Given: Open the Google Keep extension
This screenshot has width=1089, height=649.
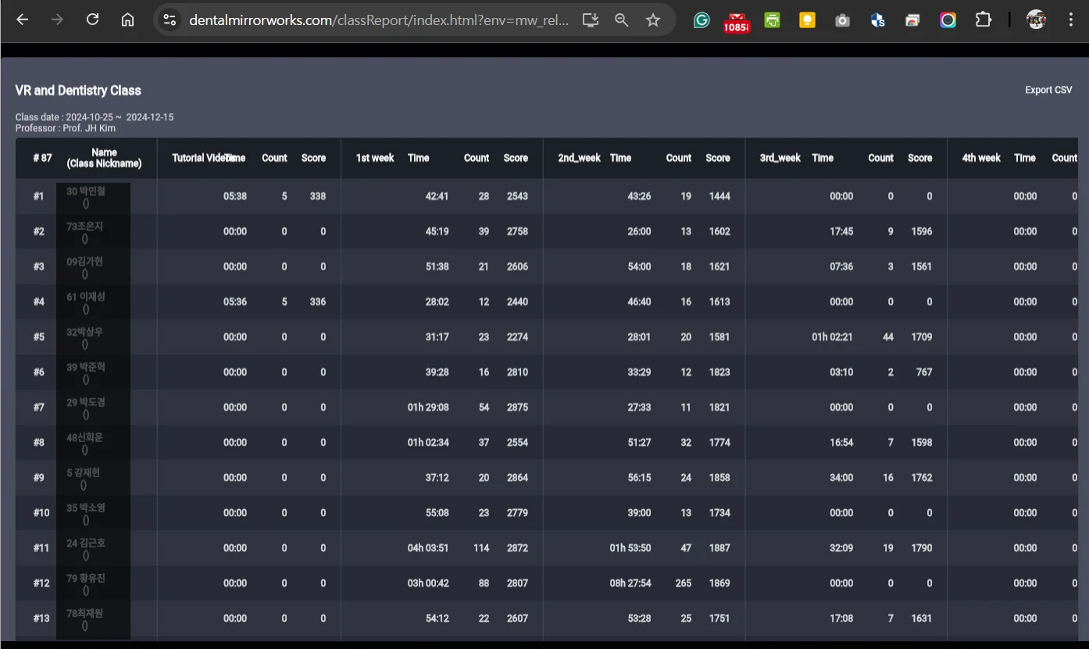Looking at the screenshot, I should (x=807, y=20).
